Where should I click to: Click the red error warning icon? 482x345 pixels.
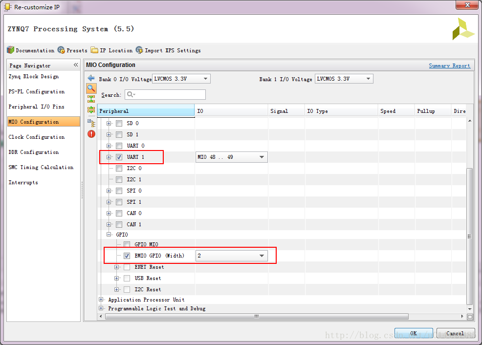(91, 134)
